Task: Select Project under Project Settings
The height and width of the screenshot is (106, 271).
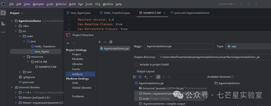Action: pos(77,54)
